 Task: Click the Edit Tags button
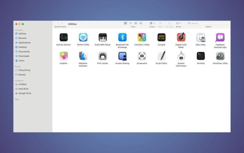(x=169, y=23)
